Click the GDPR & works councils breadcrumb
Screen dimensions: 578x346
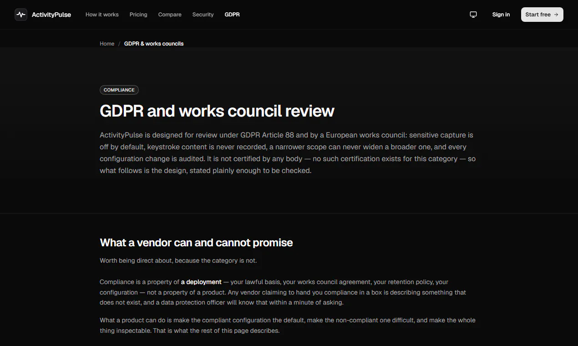point(154,44)
